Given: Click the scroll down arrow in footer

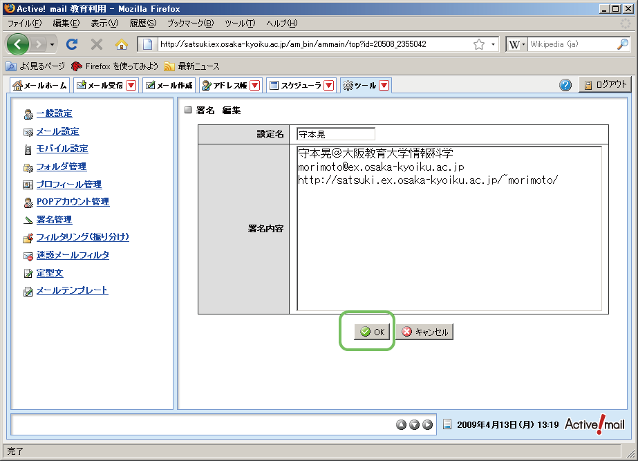Looking at the screenshot, I should [414, 424].
